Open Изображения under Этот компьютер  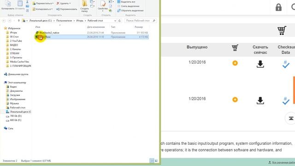click(18, 100)
